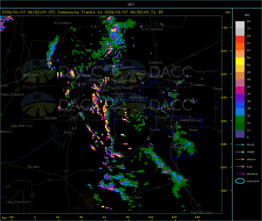The height and width of the screenshot is (221, 262).
Task: Click the 'Atuel_Norte' map label
Action: 138,98
